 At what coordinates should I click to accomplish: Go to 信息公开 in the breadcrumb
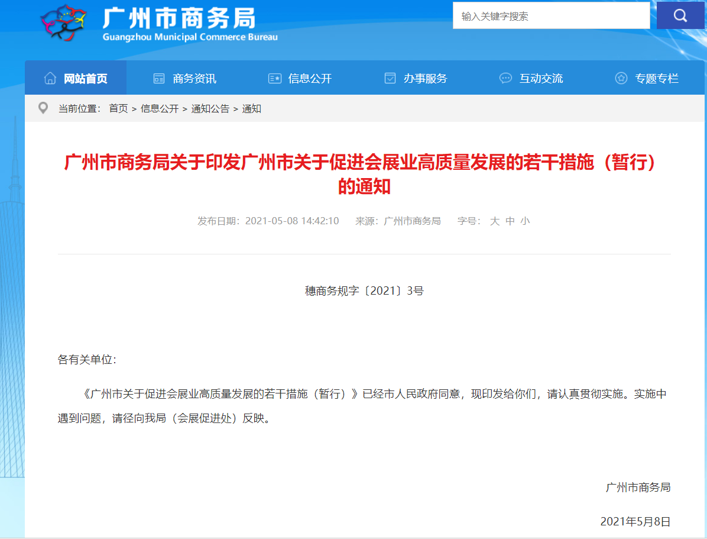click(160, 108)
